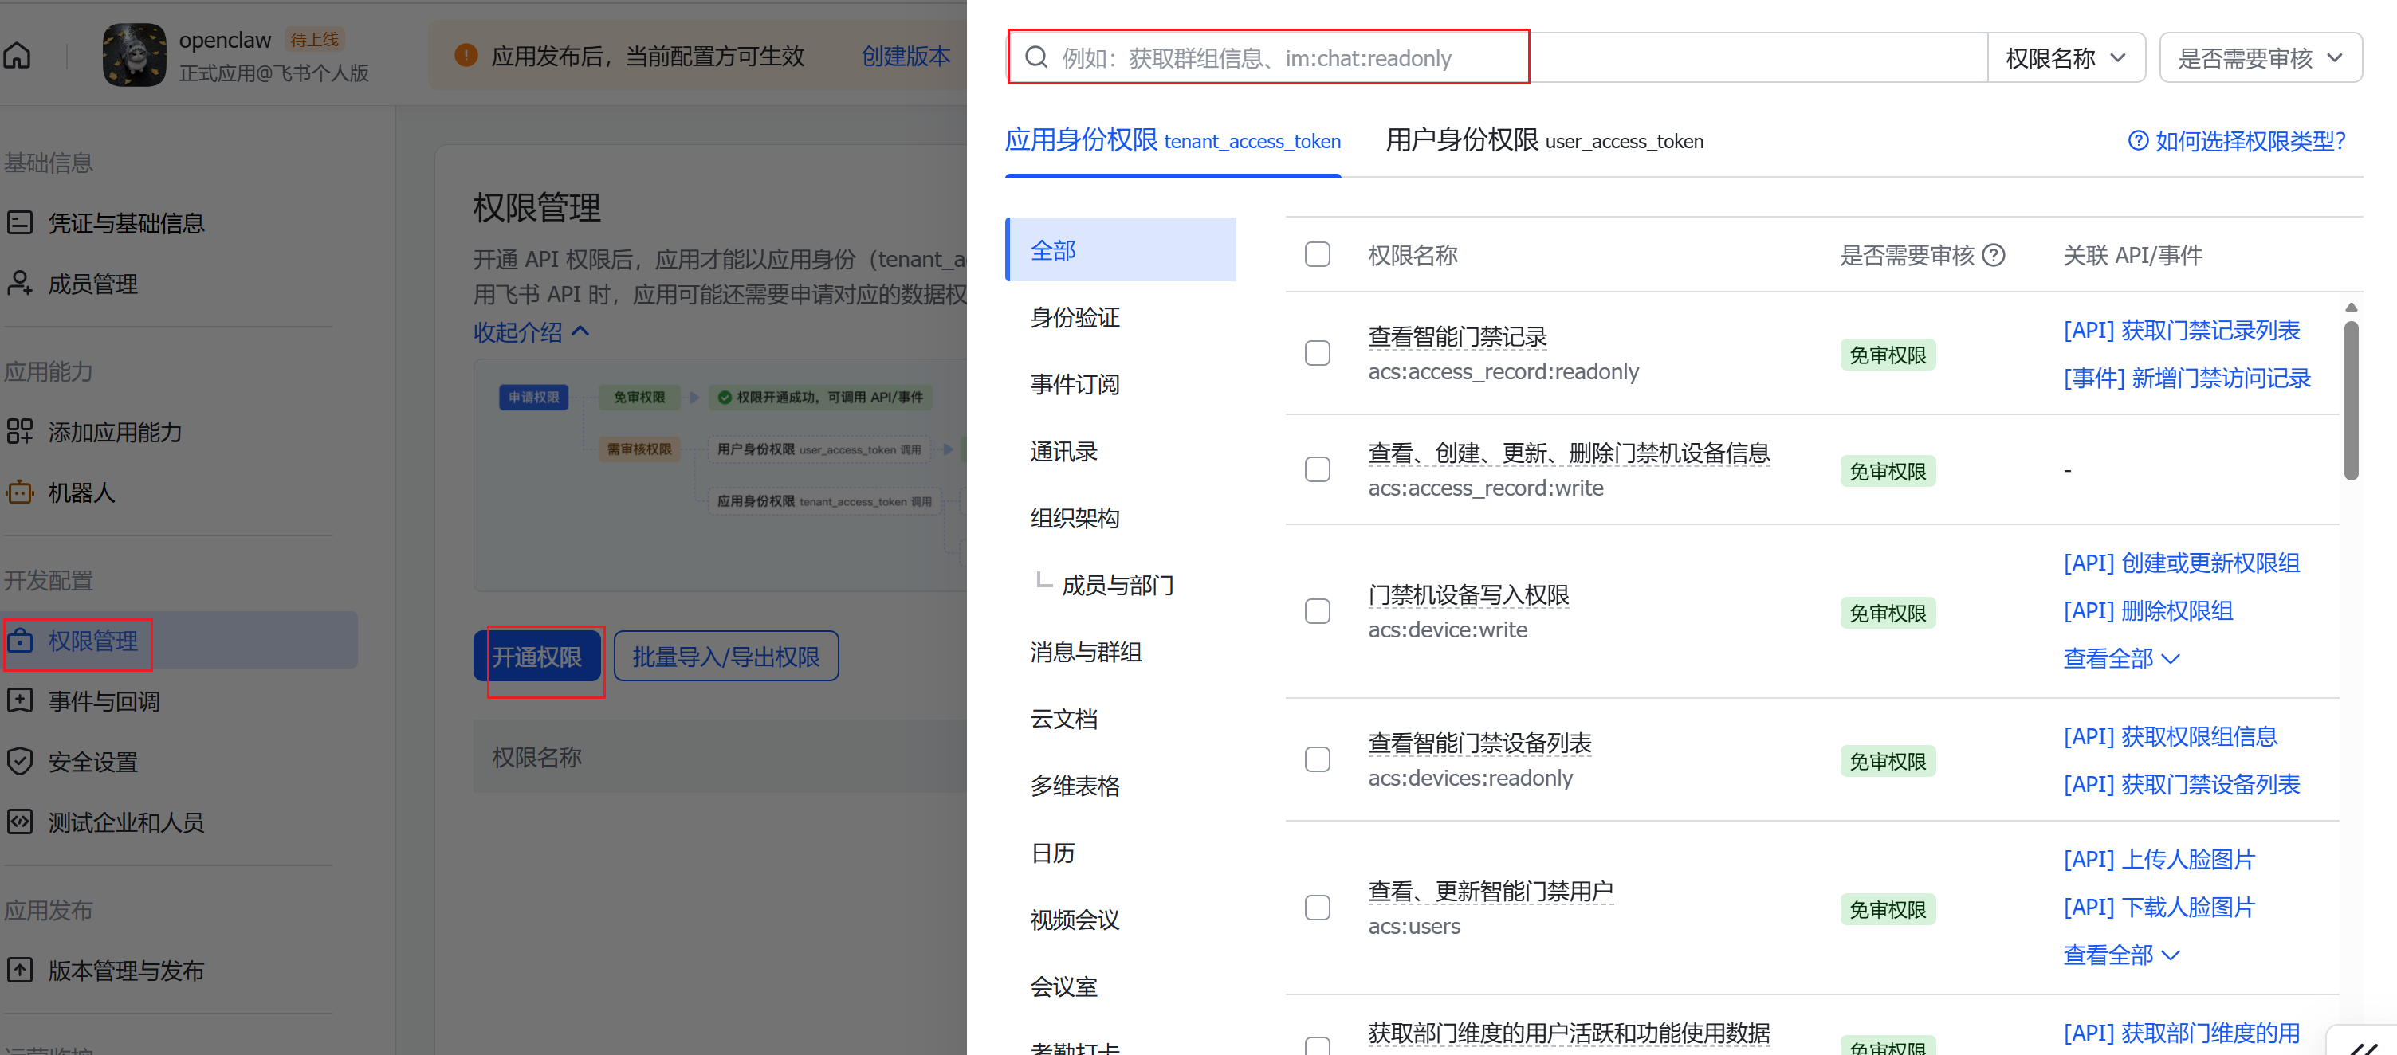Viewport: 2397px width, 1055px height.
Task: Open 事件与回调 configuration
Action: [104, 700]
